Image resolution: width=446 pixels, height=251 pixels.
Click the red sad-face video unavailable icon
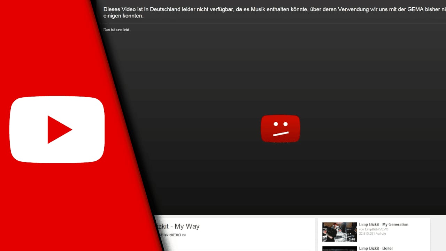[x=280, y=129]
